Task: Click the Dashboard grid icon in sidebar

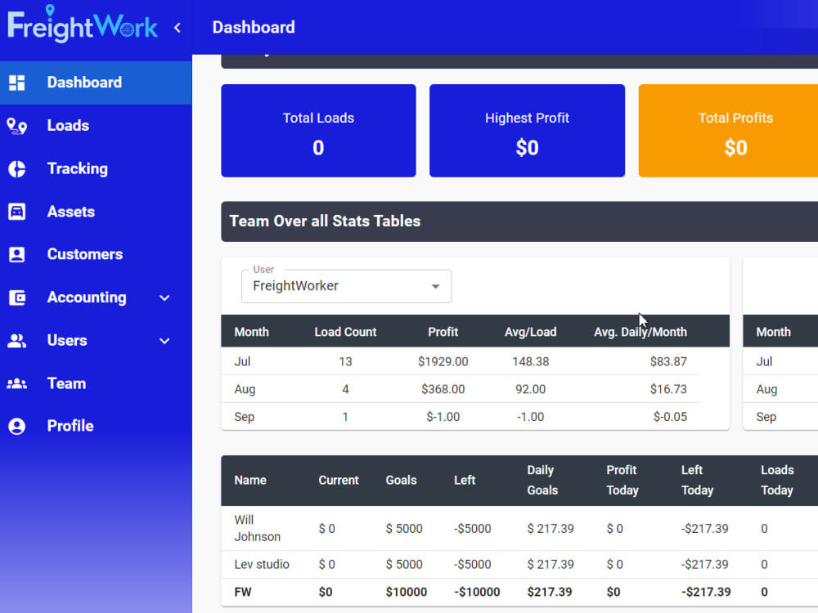Action: 16,83
